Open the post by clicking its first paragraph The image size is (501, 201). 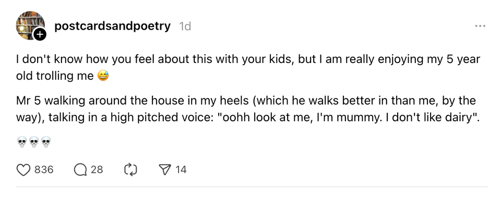point(248,68)
